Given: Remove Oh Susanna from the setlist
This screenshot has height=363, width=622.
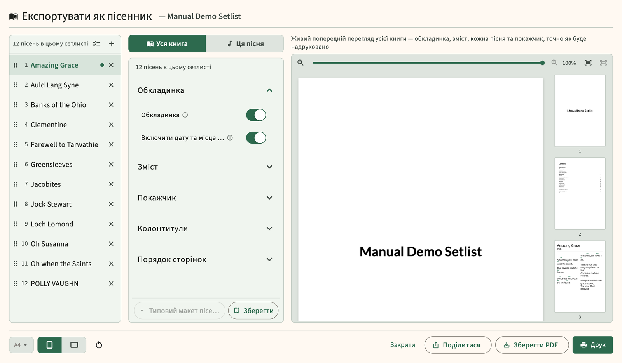Looking at the screenshot, I should pos(111,244).
